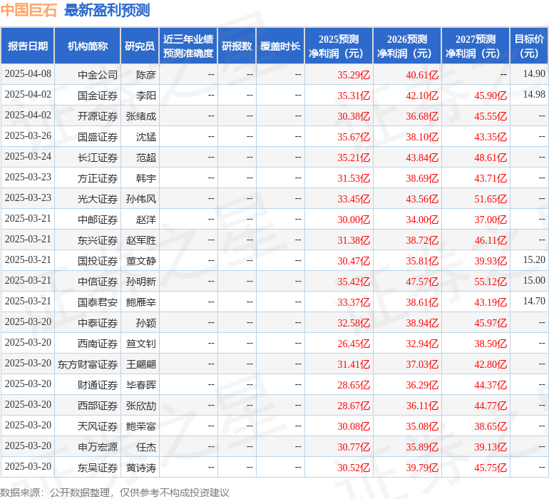Click institution 开源证券
The height and width of the screenshot is (499, 549).
pyautogui.click(x=98, y=116)
